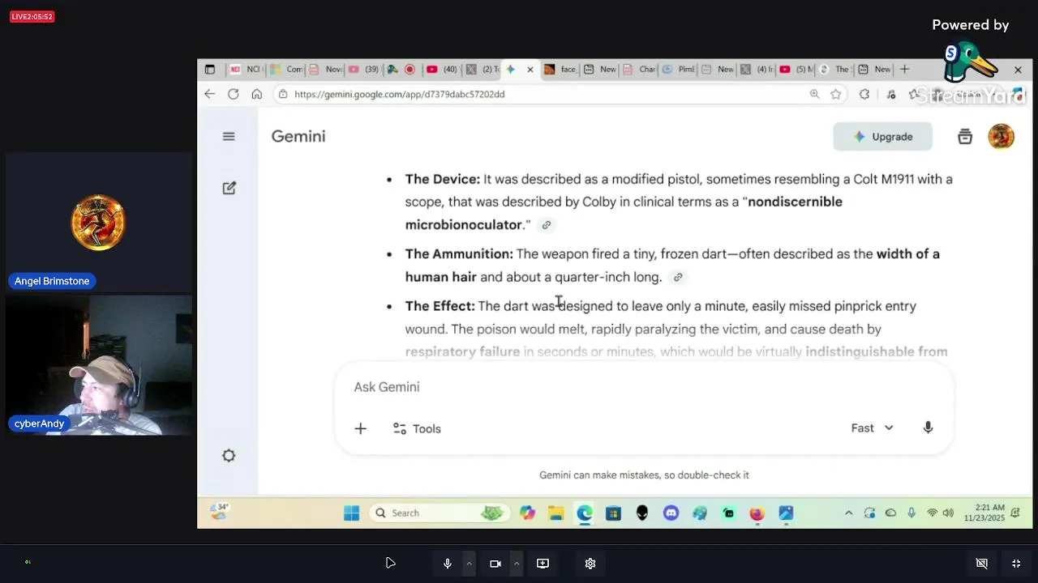
Task: Open Microsoft Edge from the taskbar
Action: [585, 513]
